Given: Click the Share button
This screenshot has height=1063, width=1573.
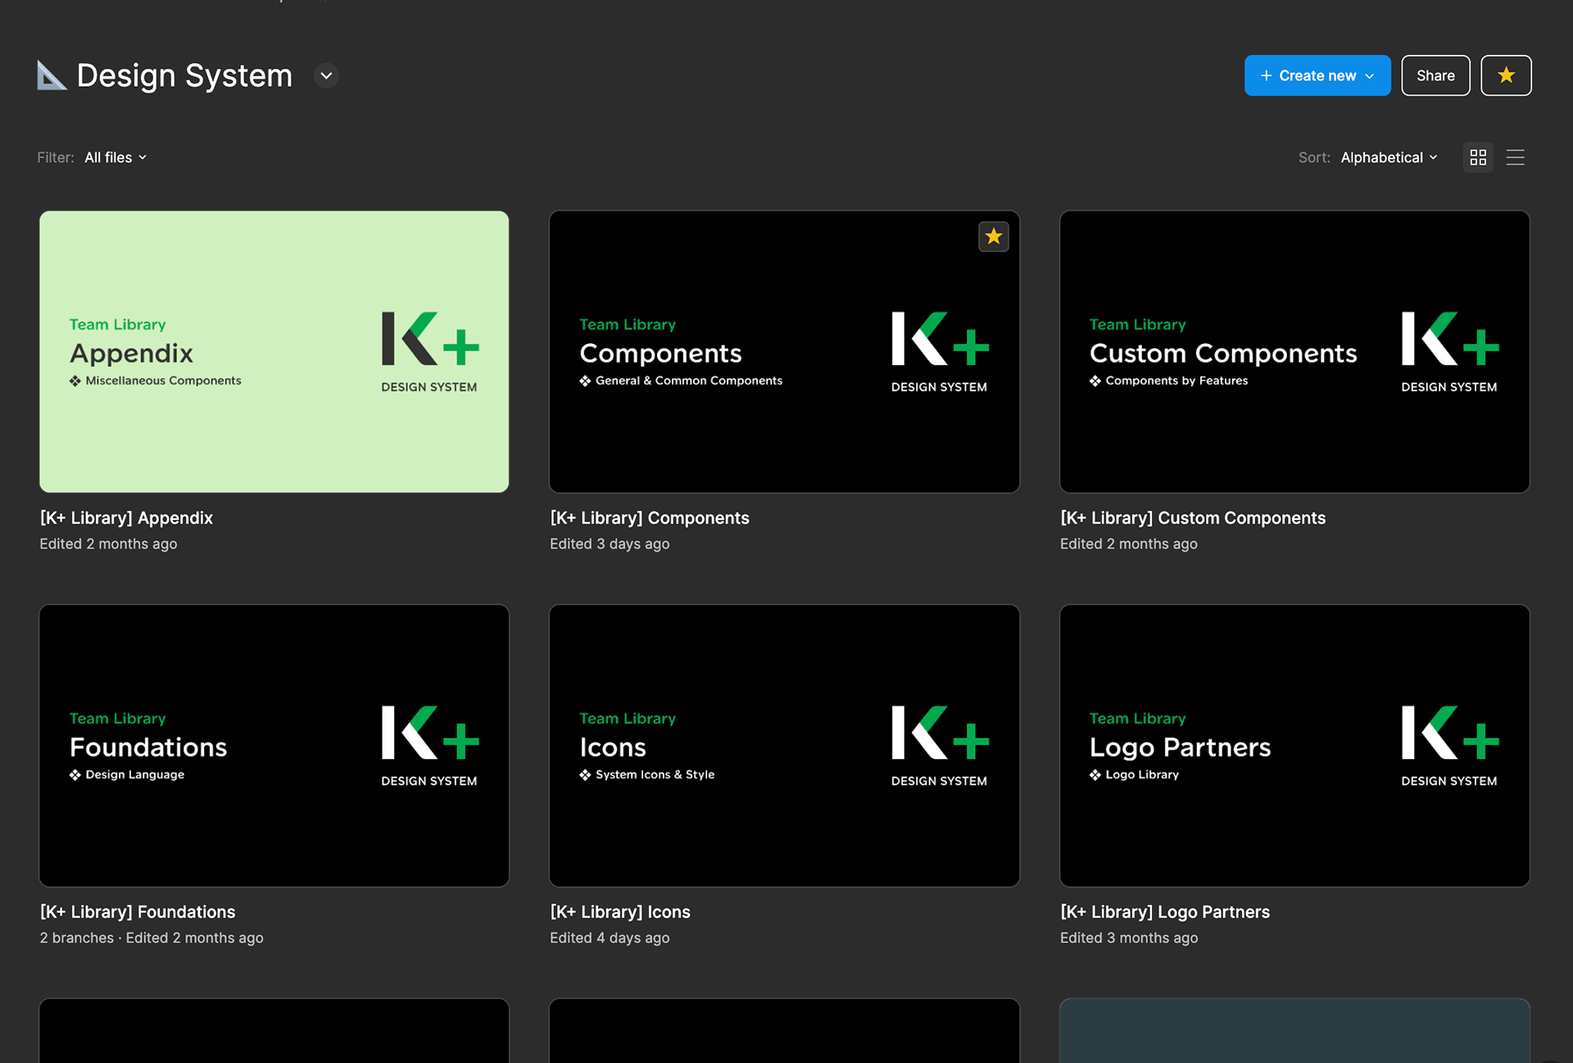Looking at the screenshot, I should point(1435,75).
